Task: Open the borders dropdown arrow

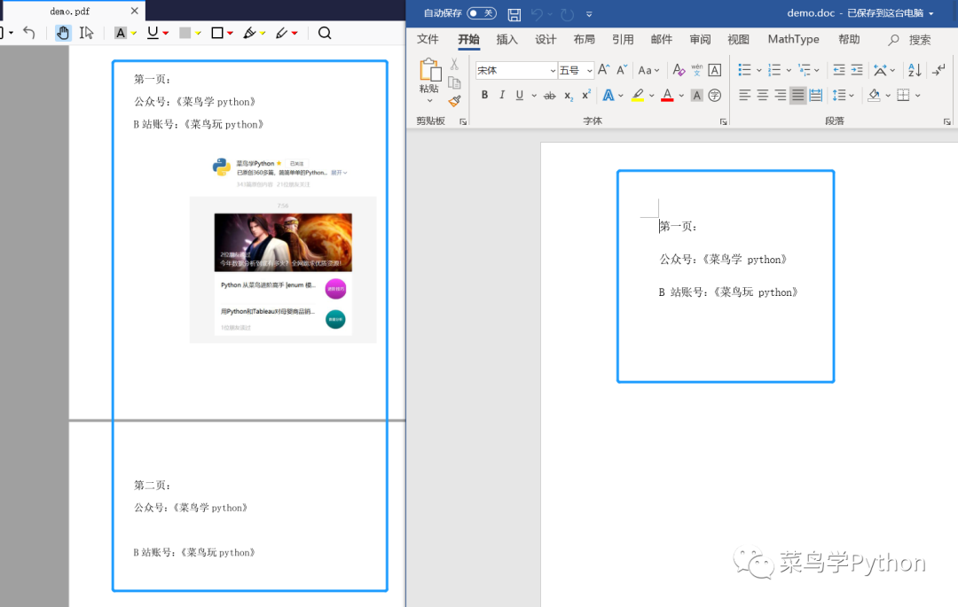Action: click(918, 96)
